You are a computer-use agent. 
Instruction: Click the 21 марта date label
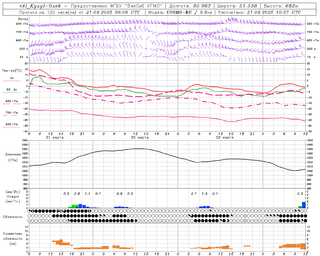(55, 137)
